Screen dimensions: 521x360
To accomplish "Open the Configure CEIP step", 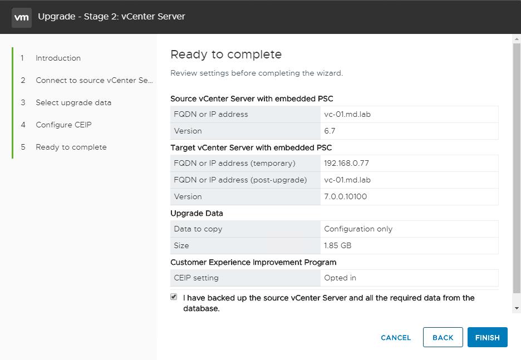I will [63, 125].
